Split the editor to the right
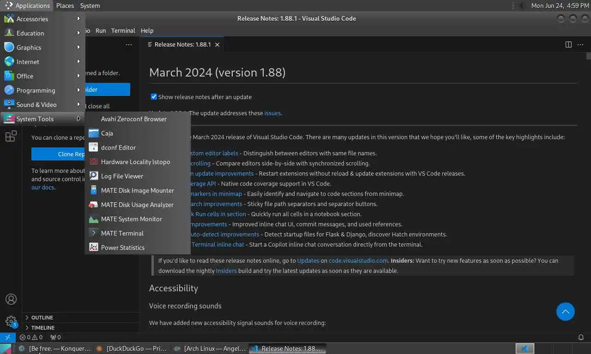 click(x=568, y=45)
